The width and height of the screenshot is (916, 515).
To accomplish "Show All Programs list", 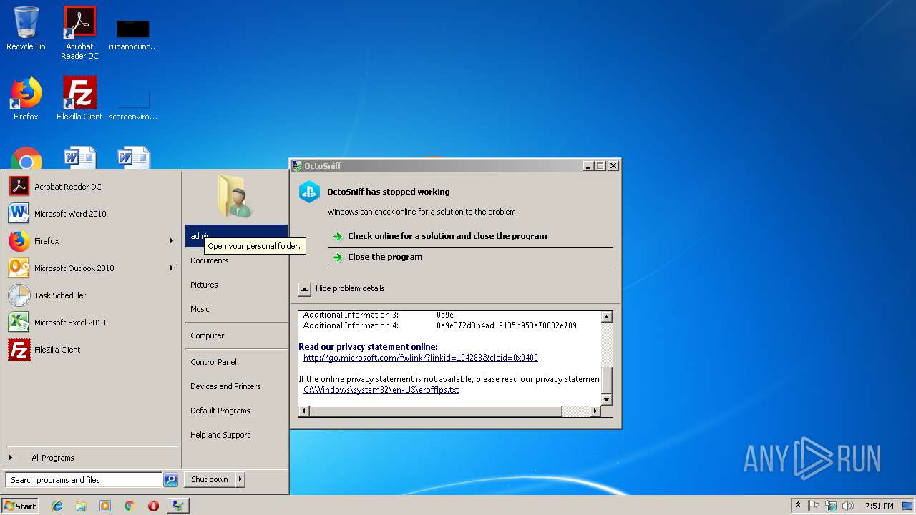I will (x=92, y=458).
